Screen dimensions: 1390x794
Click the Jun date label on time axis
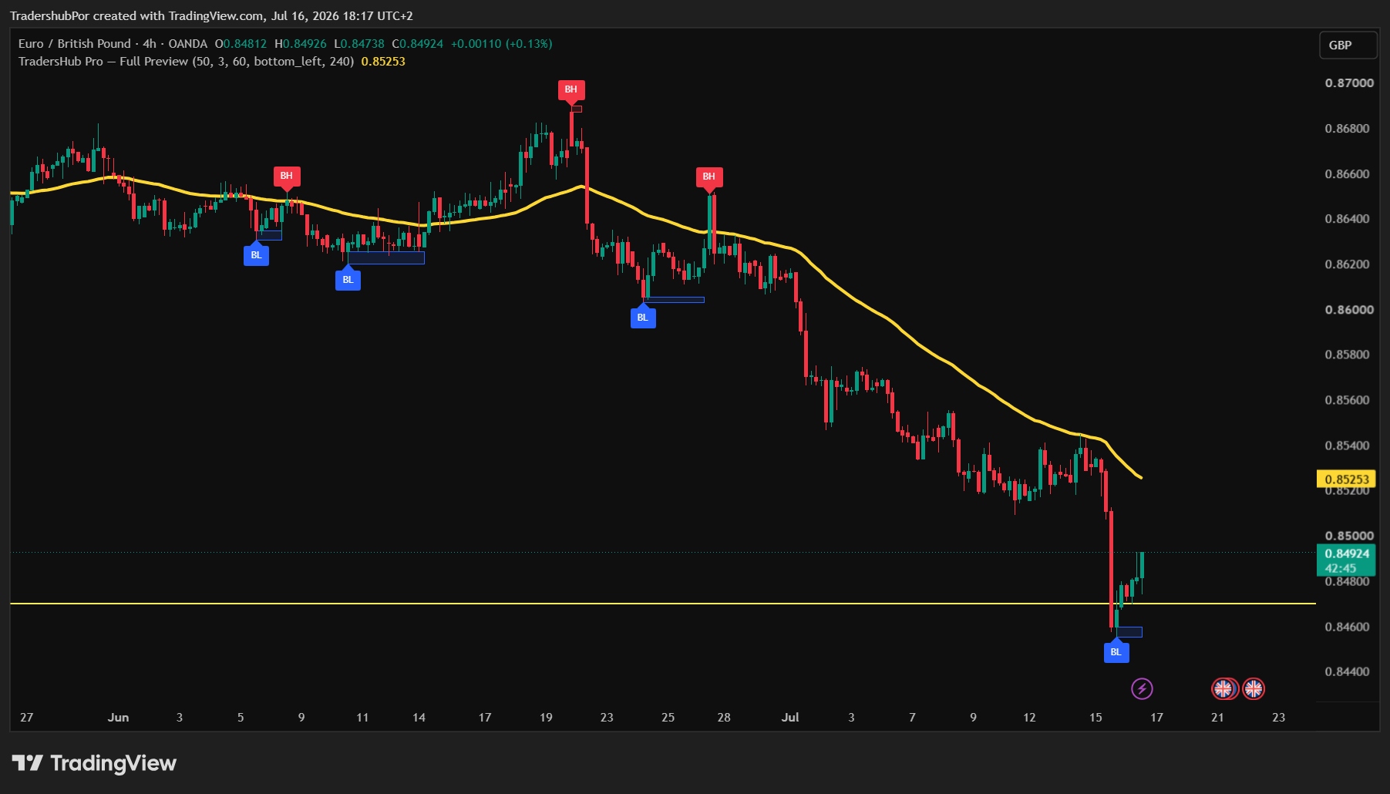[x=118, y=718]
